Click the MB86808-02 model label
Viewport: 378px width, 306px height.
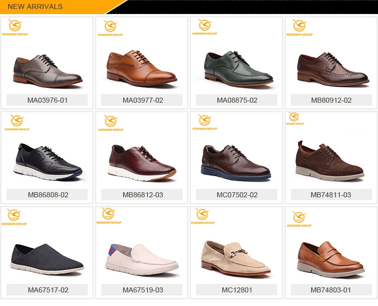pos(47,195)
